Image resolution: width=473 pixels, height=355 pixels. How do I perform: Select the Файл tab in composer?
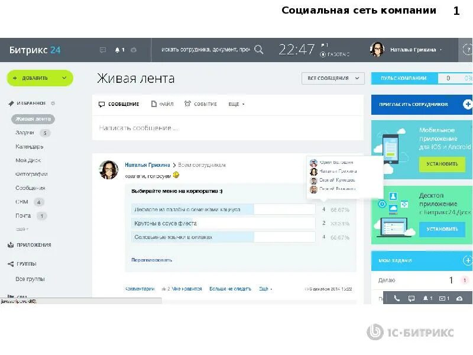click(162, 104)
